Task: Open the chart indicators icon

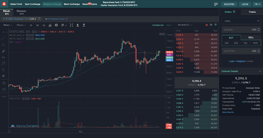Action: click(50, 25)
